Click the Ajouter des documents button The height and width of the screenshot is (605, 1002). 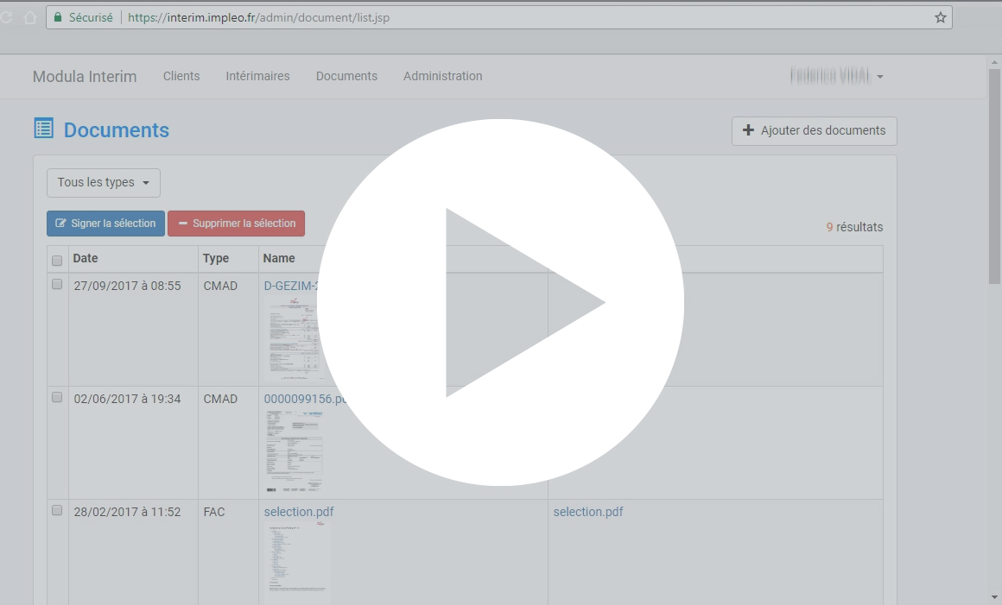pos(814,131)
